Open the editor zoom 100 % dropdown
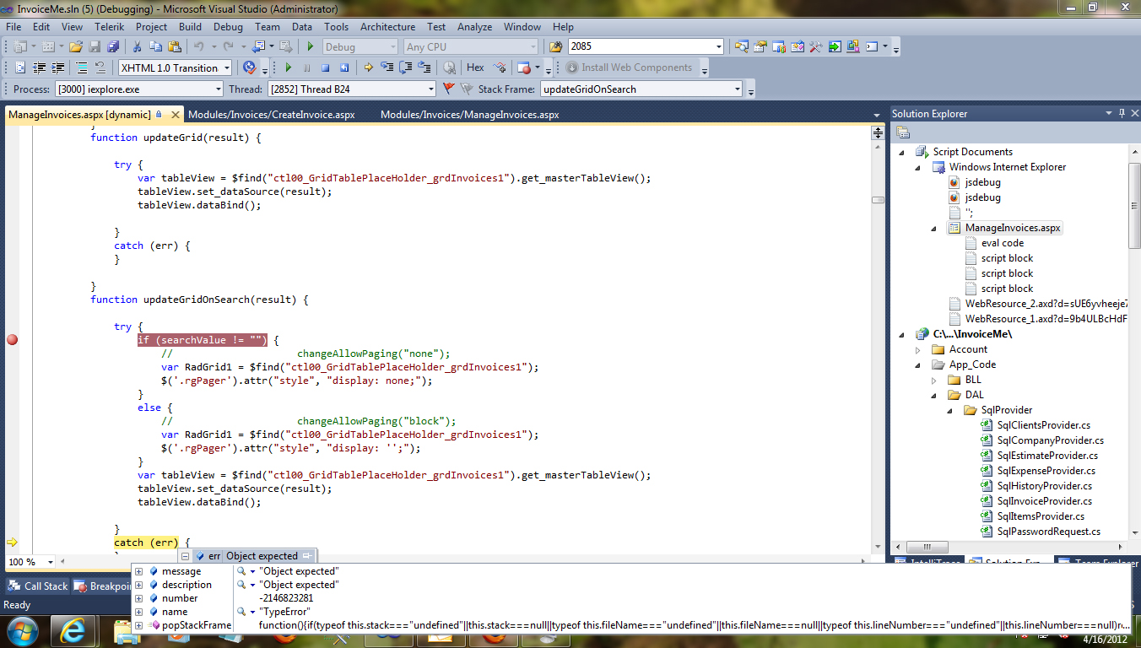 pos(30,562)
